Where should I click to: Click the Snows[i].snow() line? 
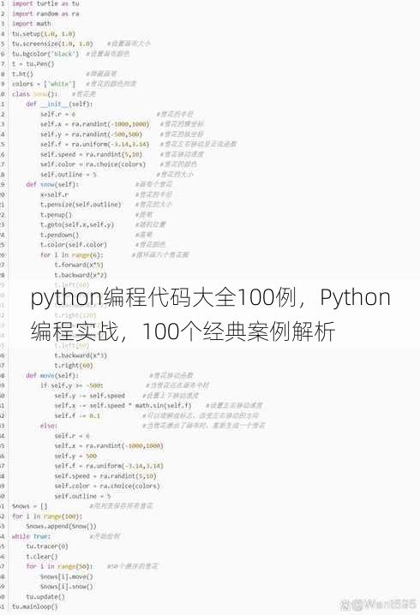click(x=66, y=587)
